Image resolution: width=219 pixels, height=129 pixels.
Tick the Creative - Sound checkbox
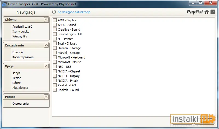click(x=55, y=30)
